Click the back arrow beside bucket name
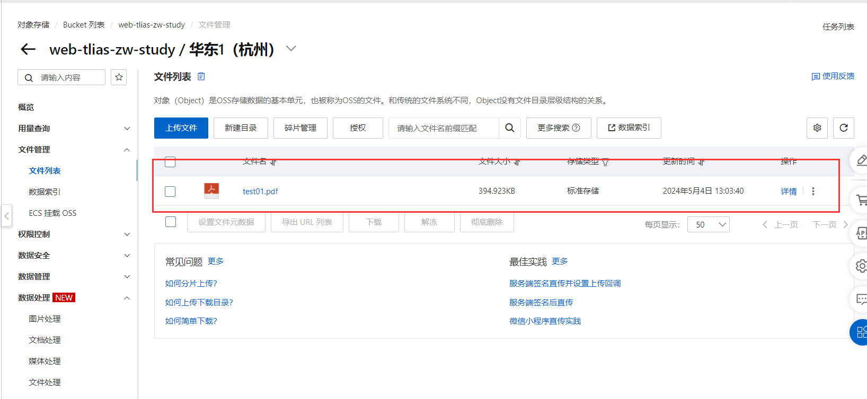This screenshot has width=867, height=399. click(x=28, y=49)
